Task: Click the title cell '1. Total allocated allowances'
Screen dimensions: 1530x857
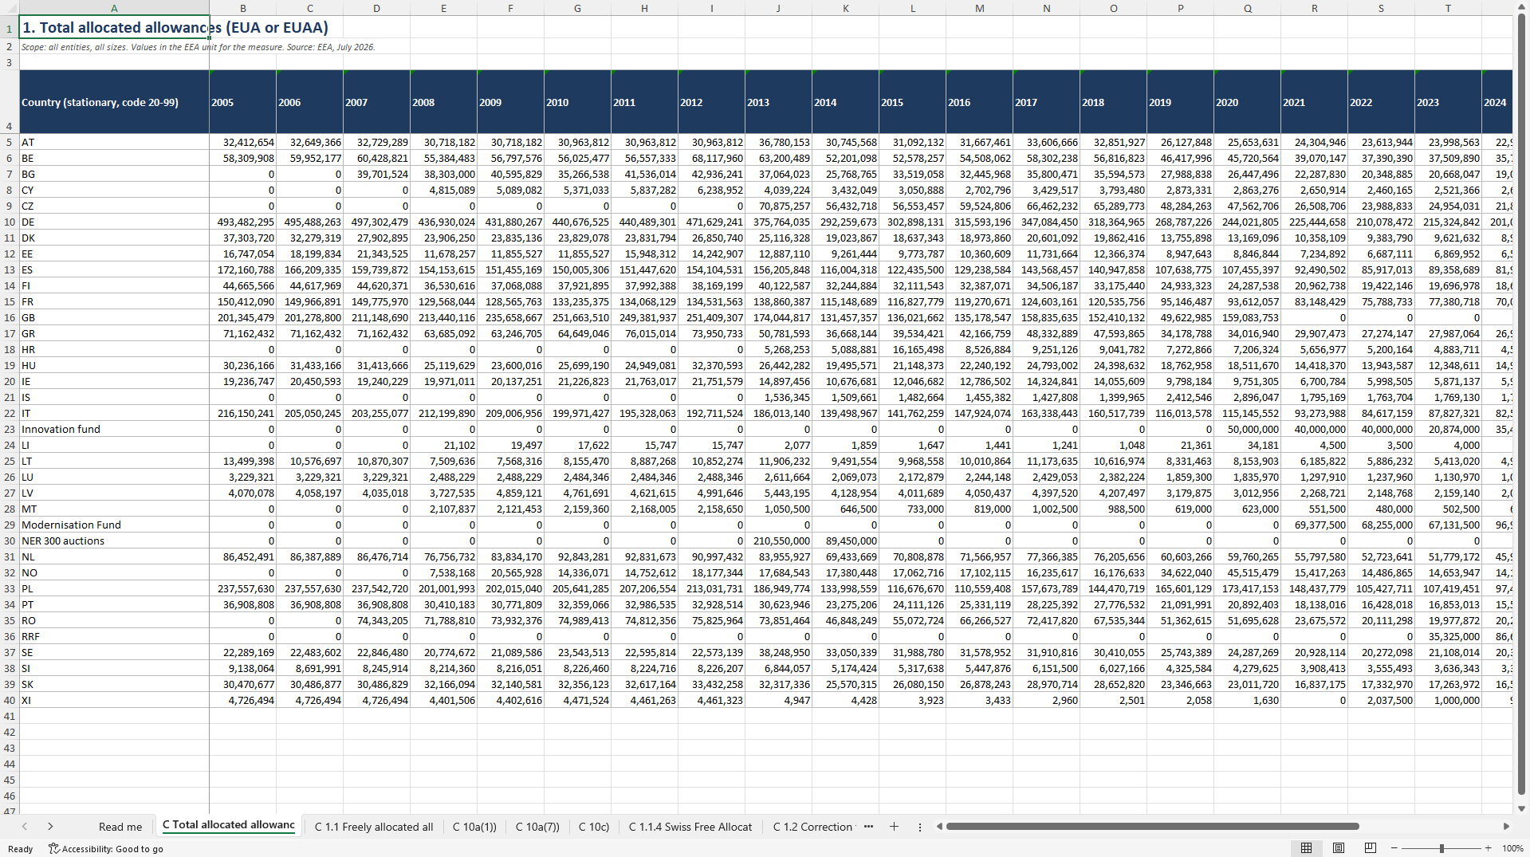Action: point(114,27)
